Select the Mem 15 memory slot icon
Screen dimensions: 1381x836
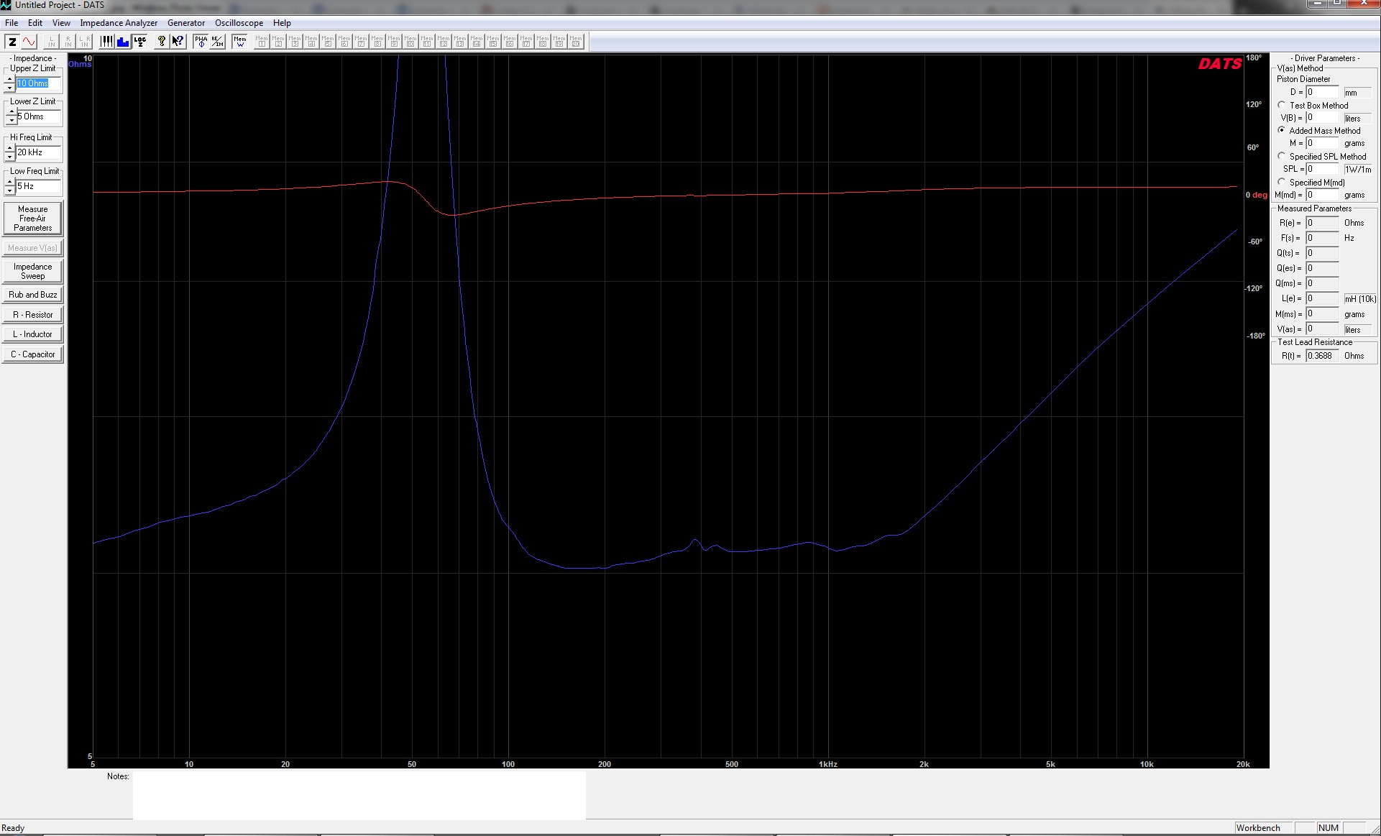493,42
